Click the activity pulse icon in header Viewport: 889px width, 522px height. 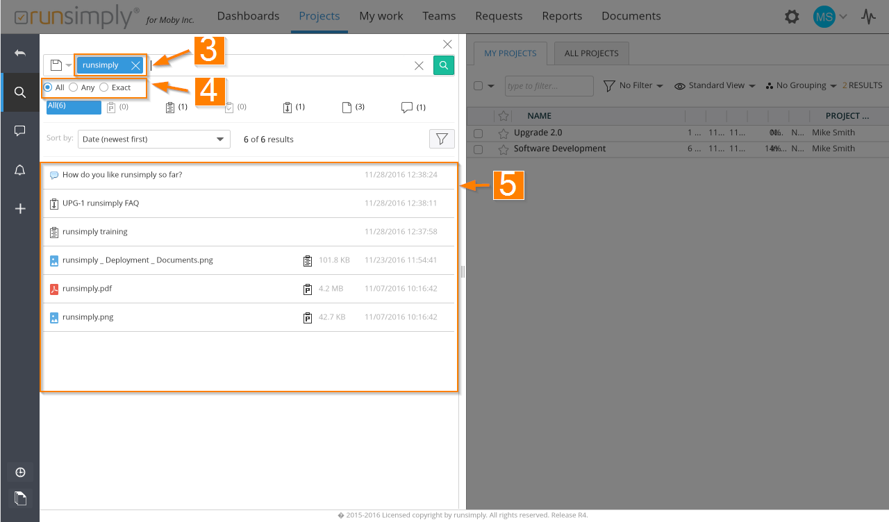click(x=868, y=17)
